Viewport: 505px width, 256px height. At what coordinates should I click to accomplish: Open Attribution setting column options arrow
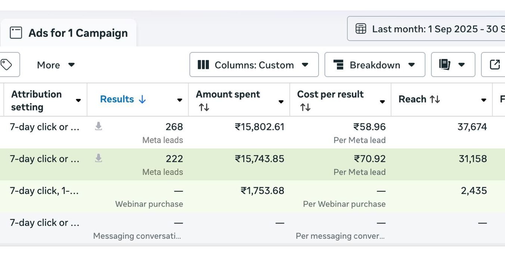click(x=78, y=100)
